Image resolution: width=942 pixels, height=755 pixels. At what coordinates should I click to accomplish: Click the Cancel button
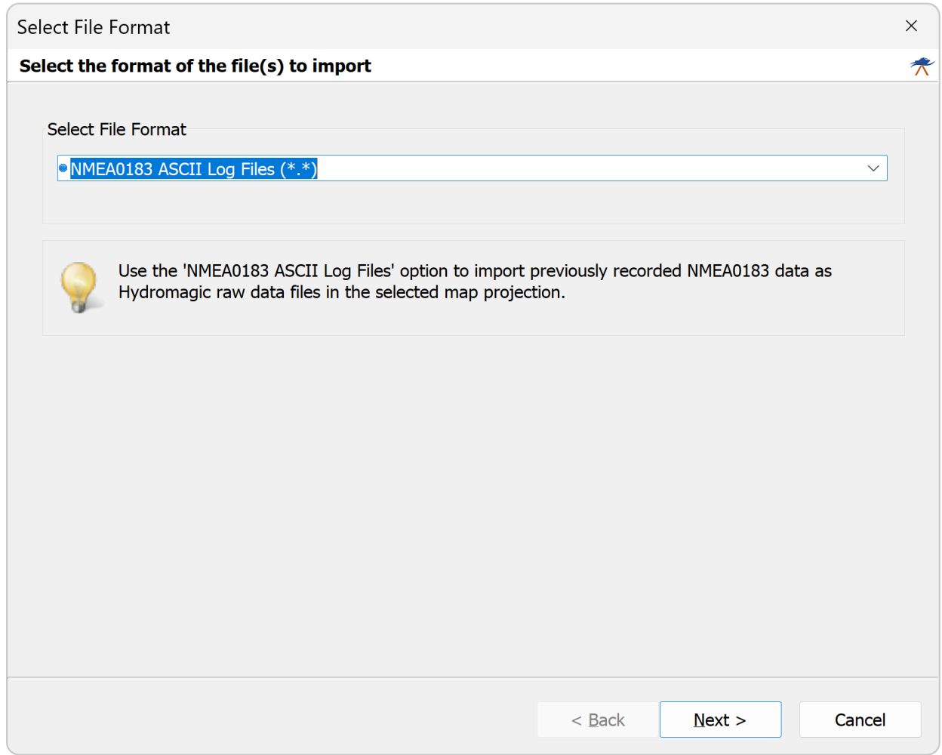coord(860,720)
